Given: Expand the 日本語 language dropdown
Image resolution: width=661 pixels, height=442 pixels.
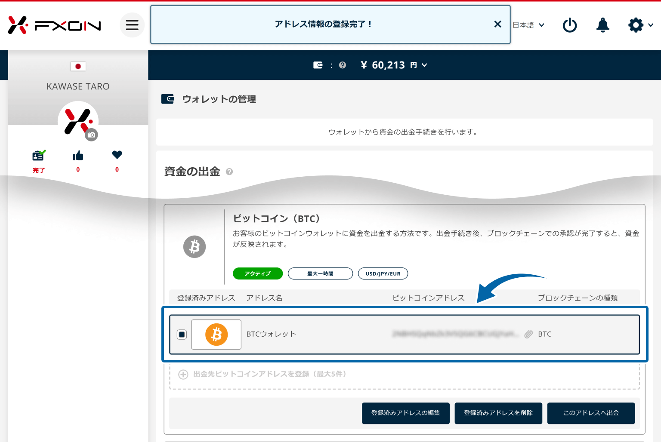Looking at the screenshot, I should (528, 25).
